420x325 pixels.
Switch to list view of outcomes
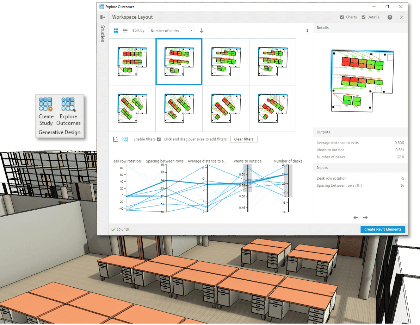click(125, 31)
